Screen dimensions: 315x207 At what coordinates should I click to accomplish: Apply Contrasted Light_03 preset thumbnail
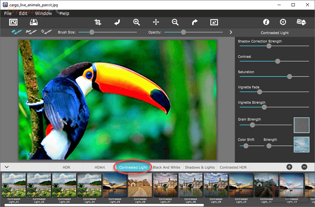64,185
